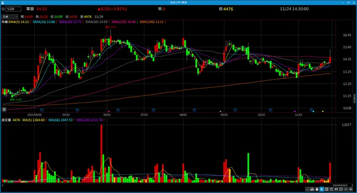This screenshot has height=193, width=357.
Task: Click the 11/24 14:30:00 timestamp
Action: (294, 9)
